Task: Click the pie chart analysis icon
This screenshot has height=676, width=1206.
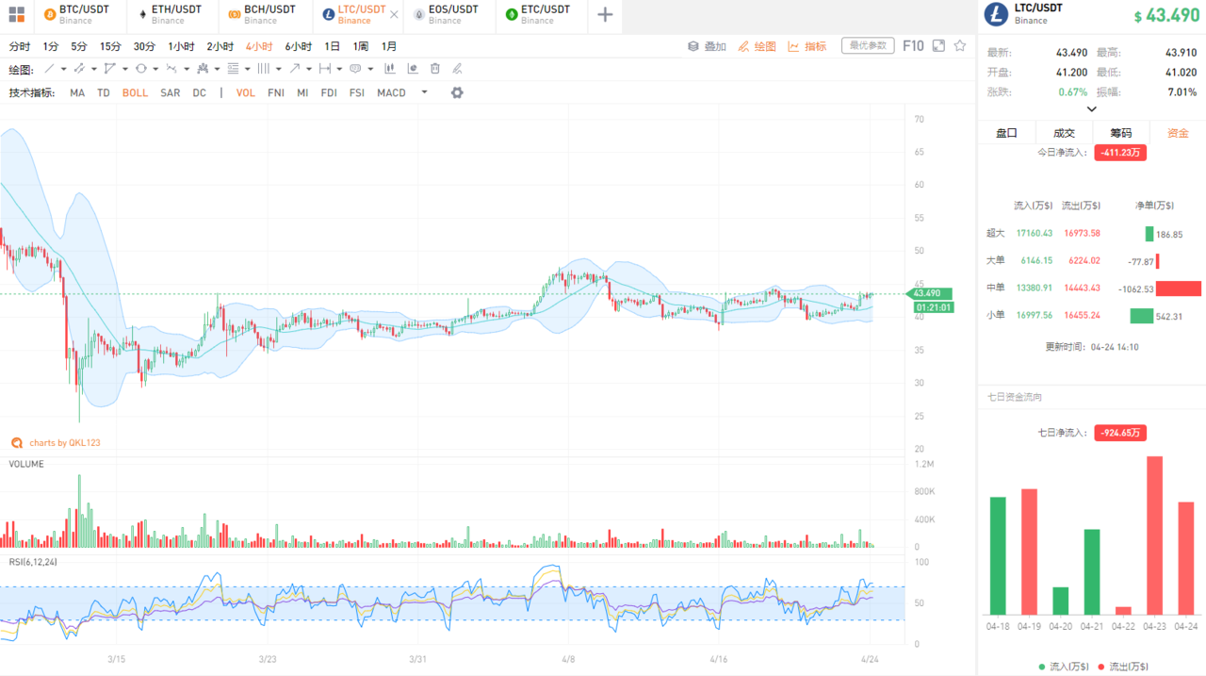Action: coord(412,69)
